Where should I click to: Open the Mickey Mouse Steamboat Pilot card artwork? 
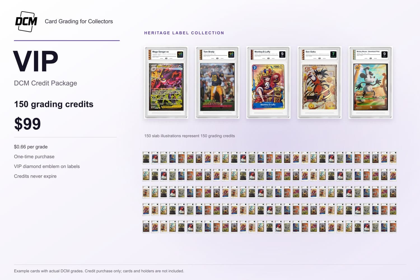tap(370, 87)
